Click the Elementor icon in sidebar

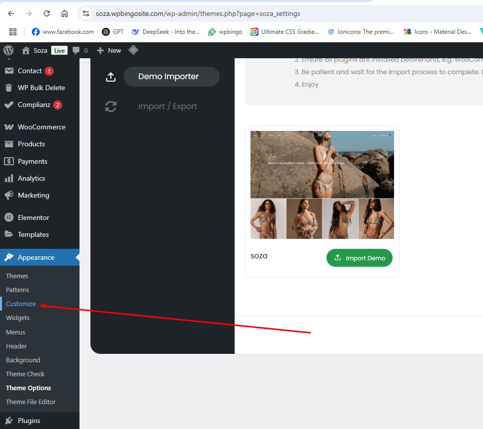point(9,217)
